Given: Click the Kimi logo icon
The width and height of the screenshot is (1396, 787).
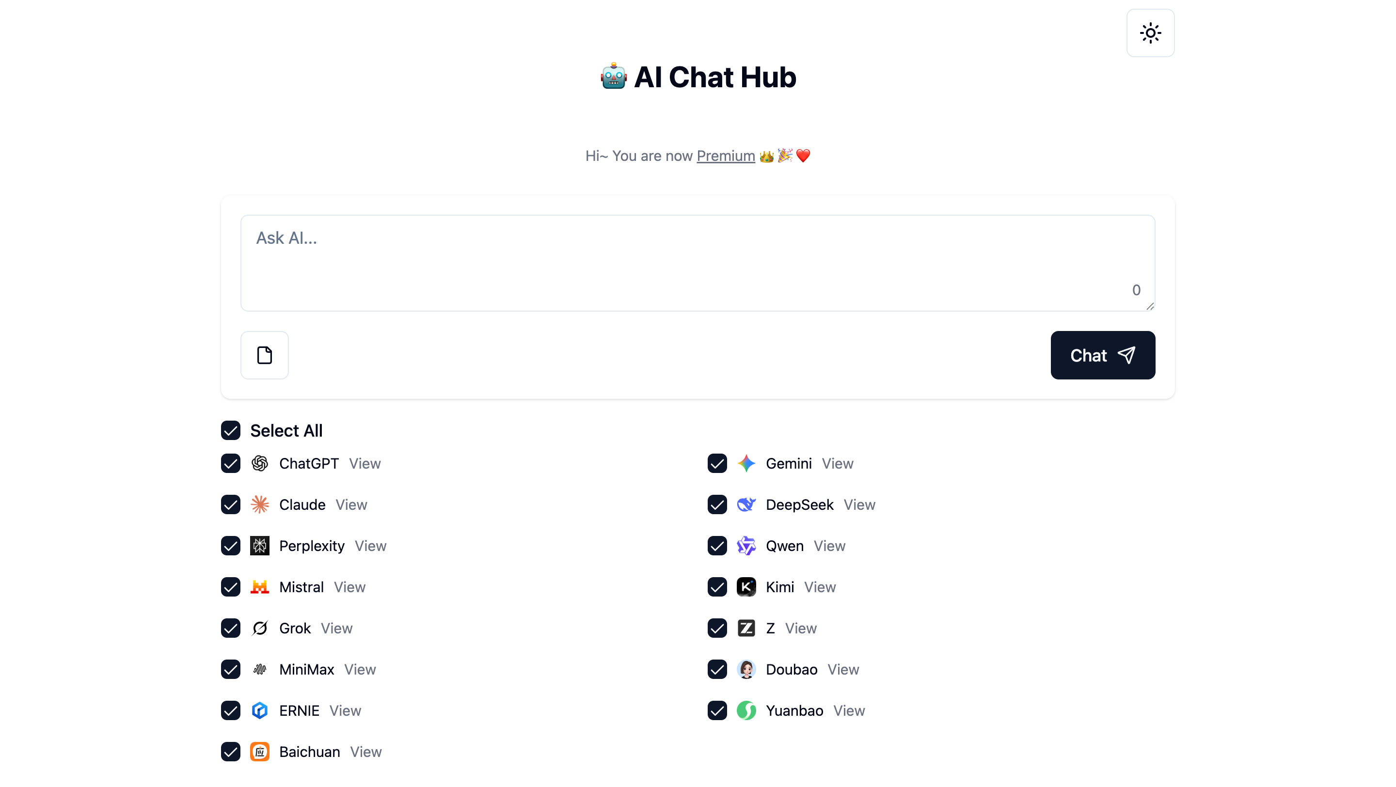Looking at the screenshot, I should (x=746, y=587).
